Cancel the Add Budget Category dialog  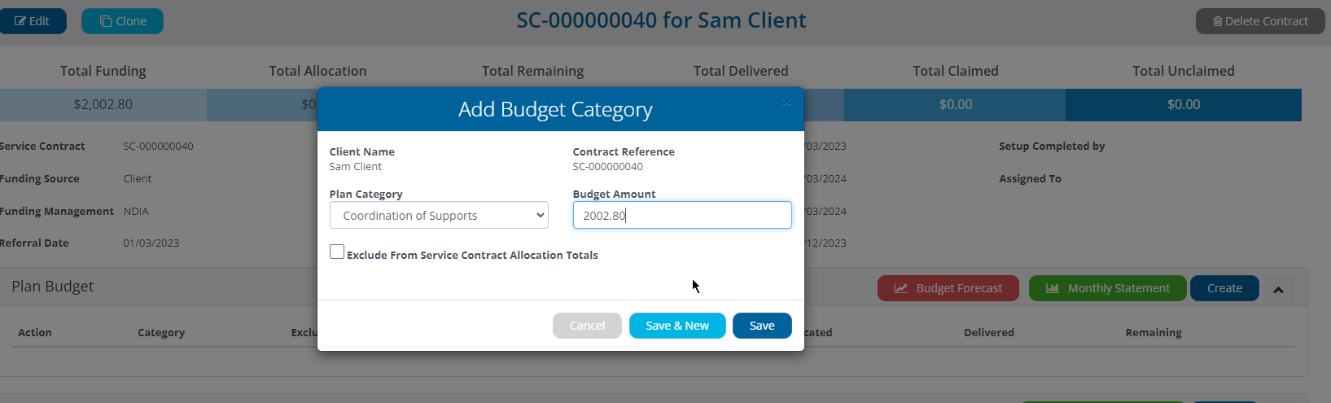pos(587,326)
